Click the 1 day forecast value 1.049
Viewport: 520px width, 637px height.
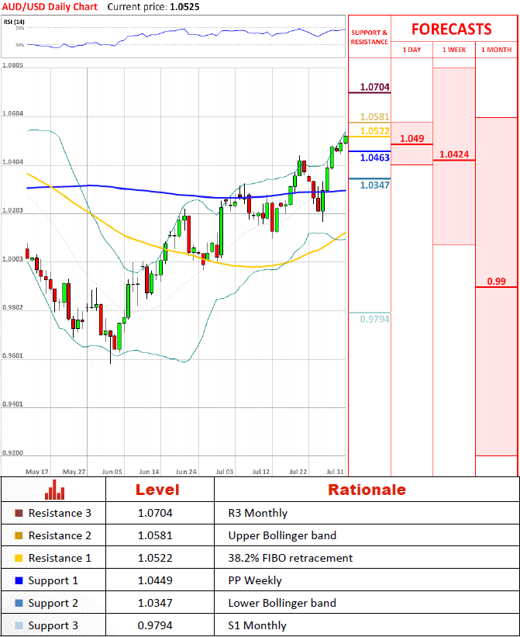412,139
